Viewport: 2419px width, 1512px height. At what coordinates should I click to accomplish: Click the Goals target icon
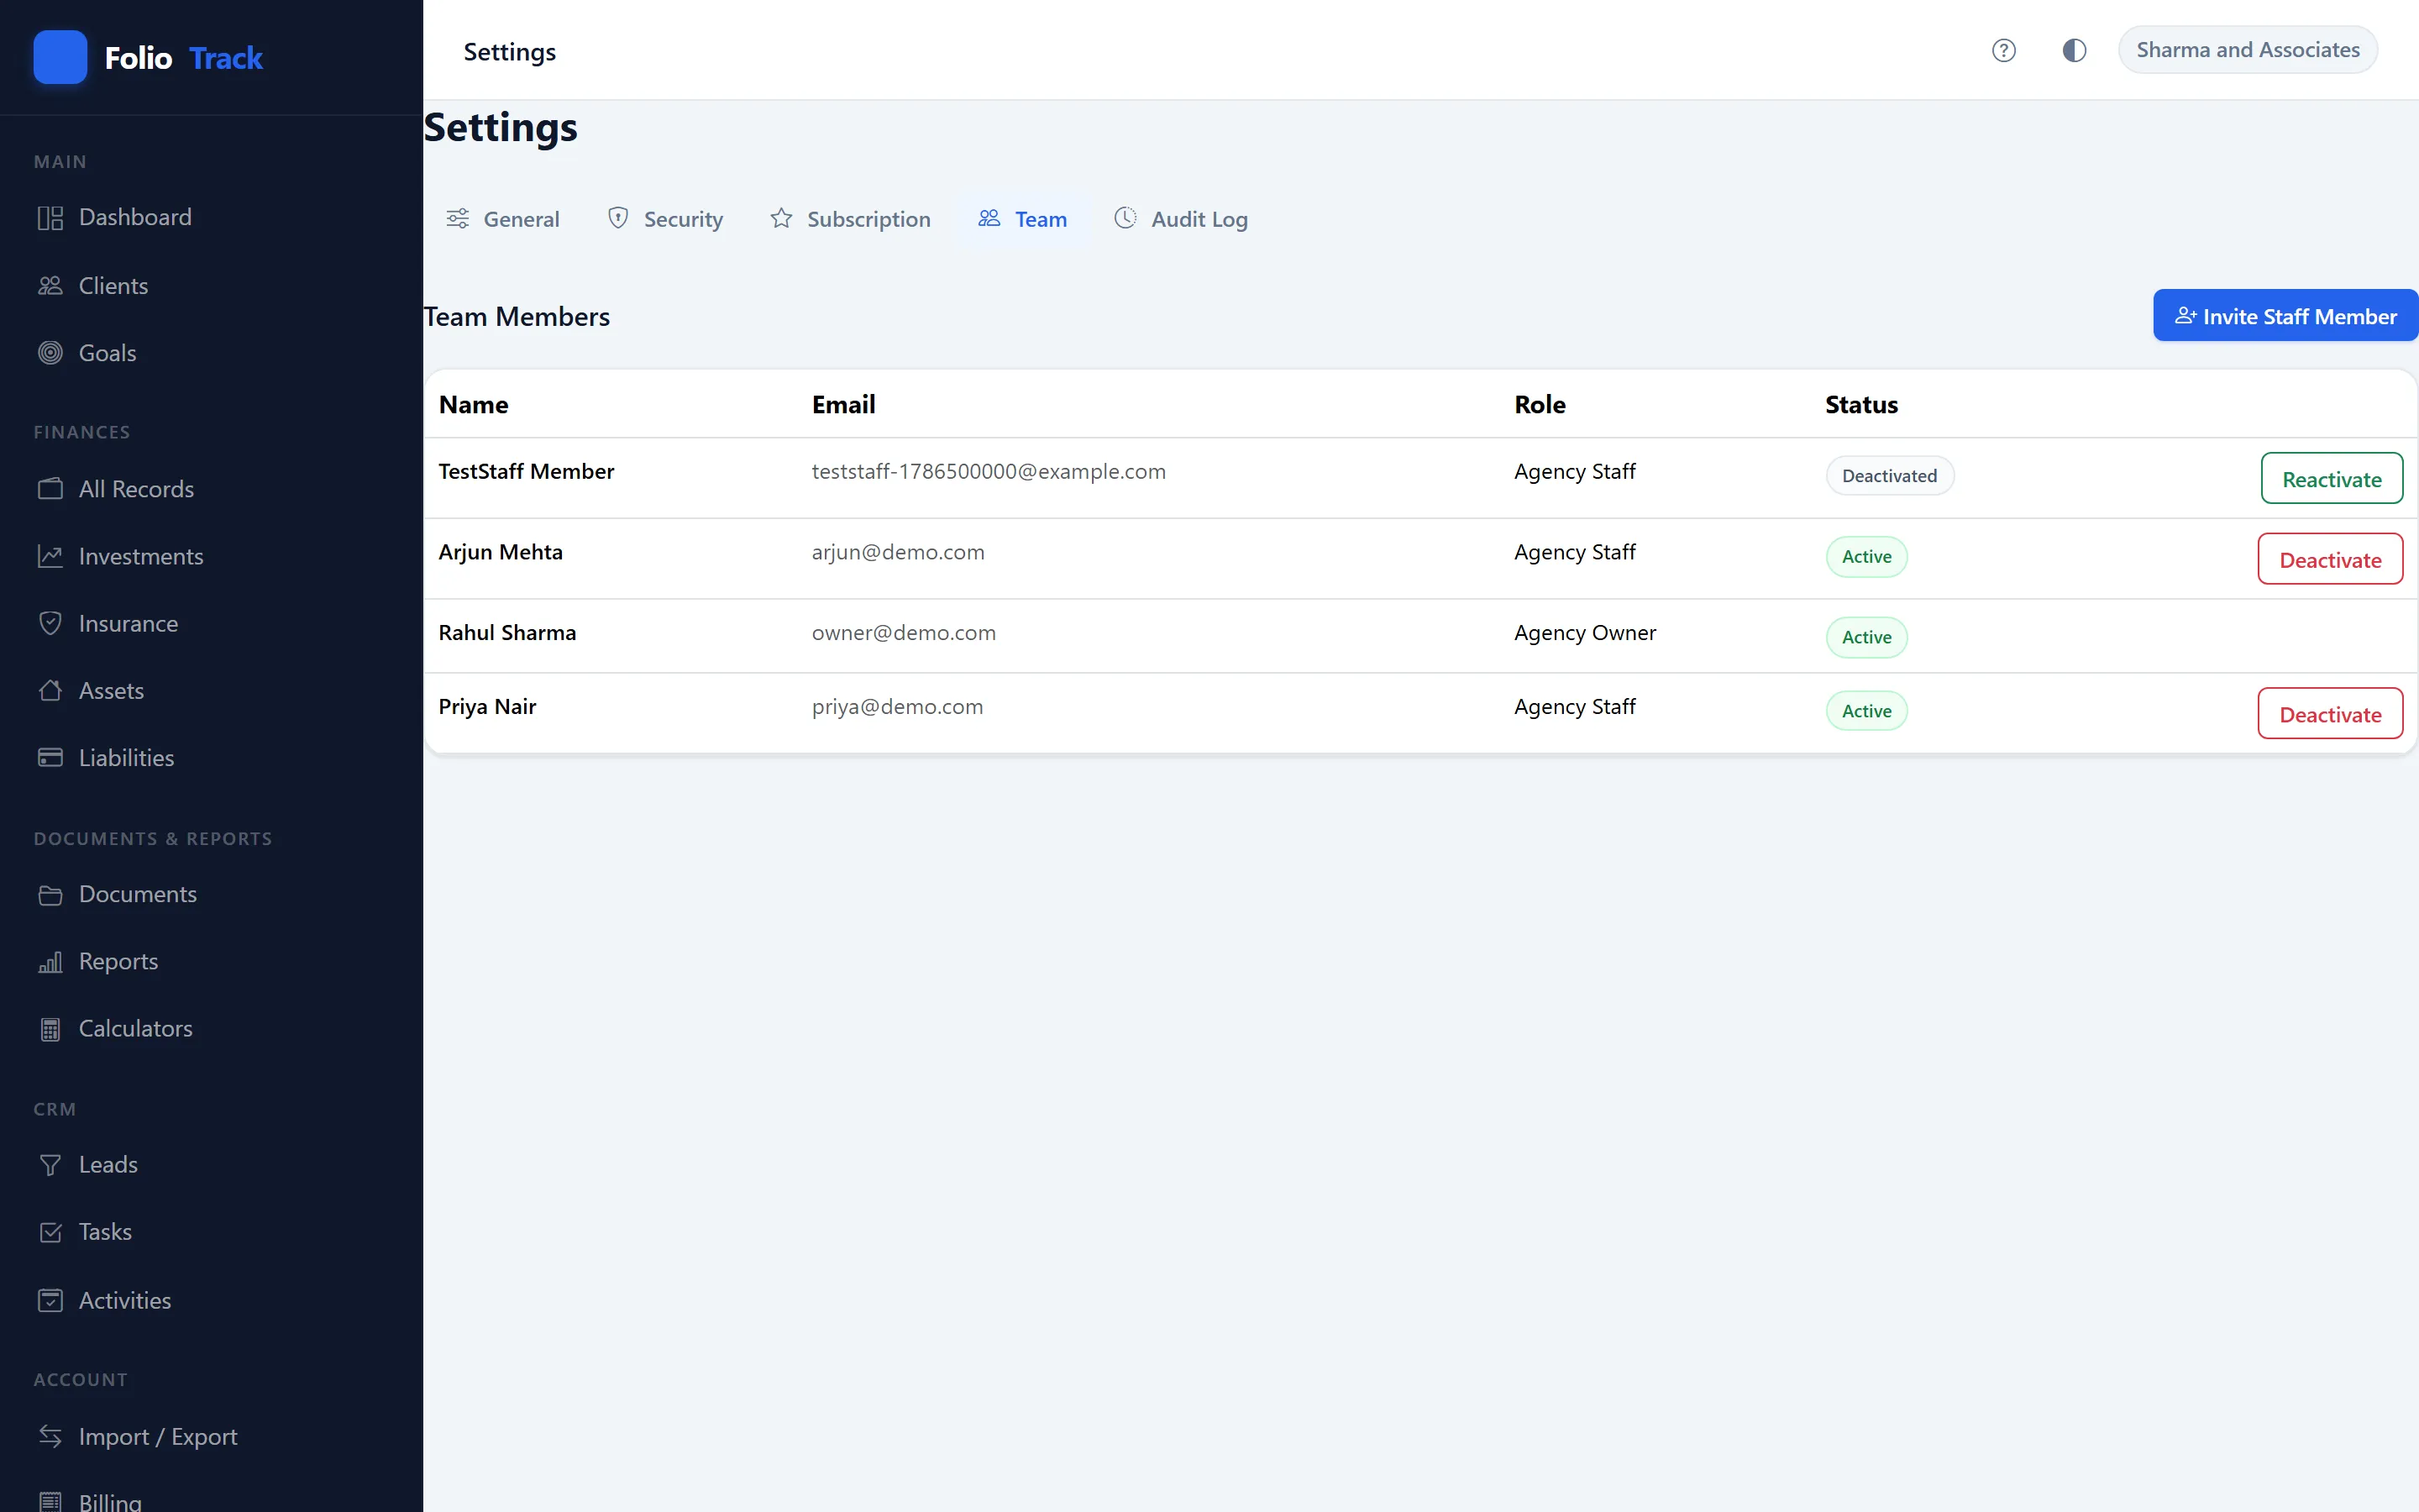[x=50, y=353]
